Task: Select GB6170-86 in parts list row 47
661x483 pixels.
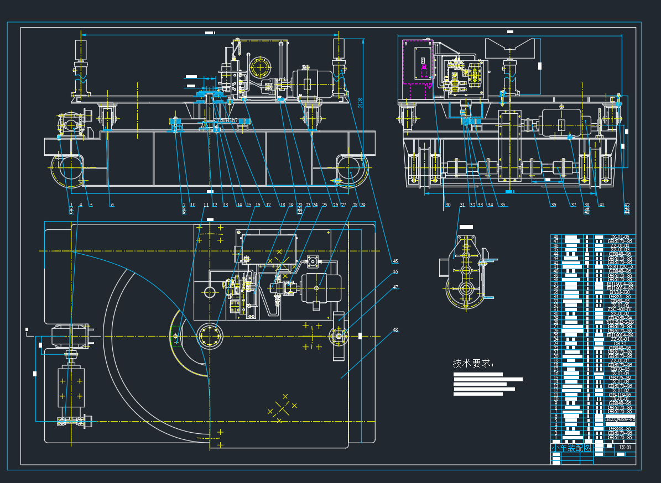Action: coord(620,242)
